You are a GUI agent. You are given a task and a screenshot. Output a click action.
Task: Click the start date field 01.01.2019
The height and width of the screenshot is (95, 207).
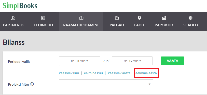click(79, 61)
